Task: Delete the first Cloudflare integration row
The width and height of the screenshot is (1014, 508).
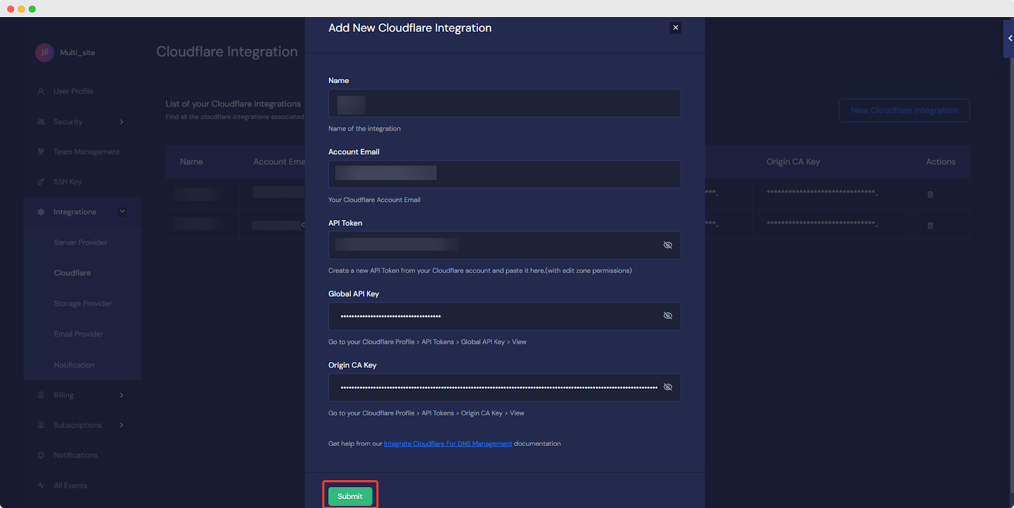Action: pos(930,195)
